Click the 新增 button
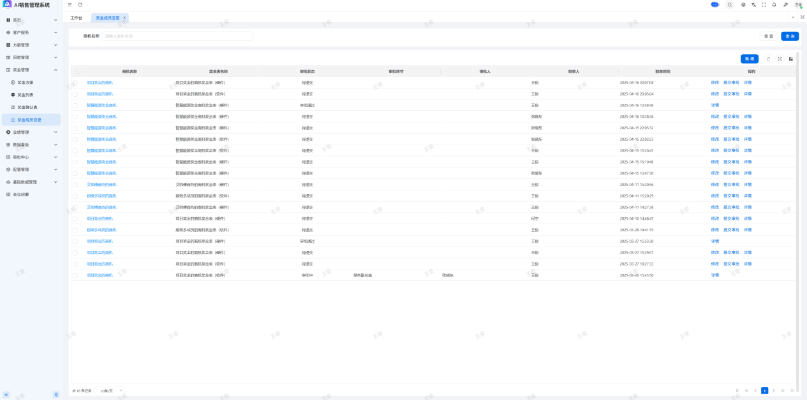Image resolution: width=807 pixels, height=400 pixels. [x=749, y=59]
